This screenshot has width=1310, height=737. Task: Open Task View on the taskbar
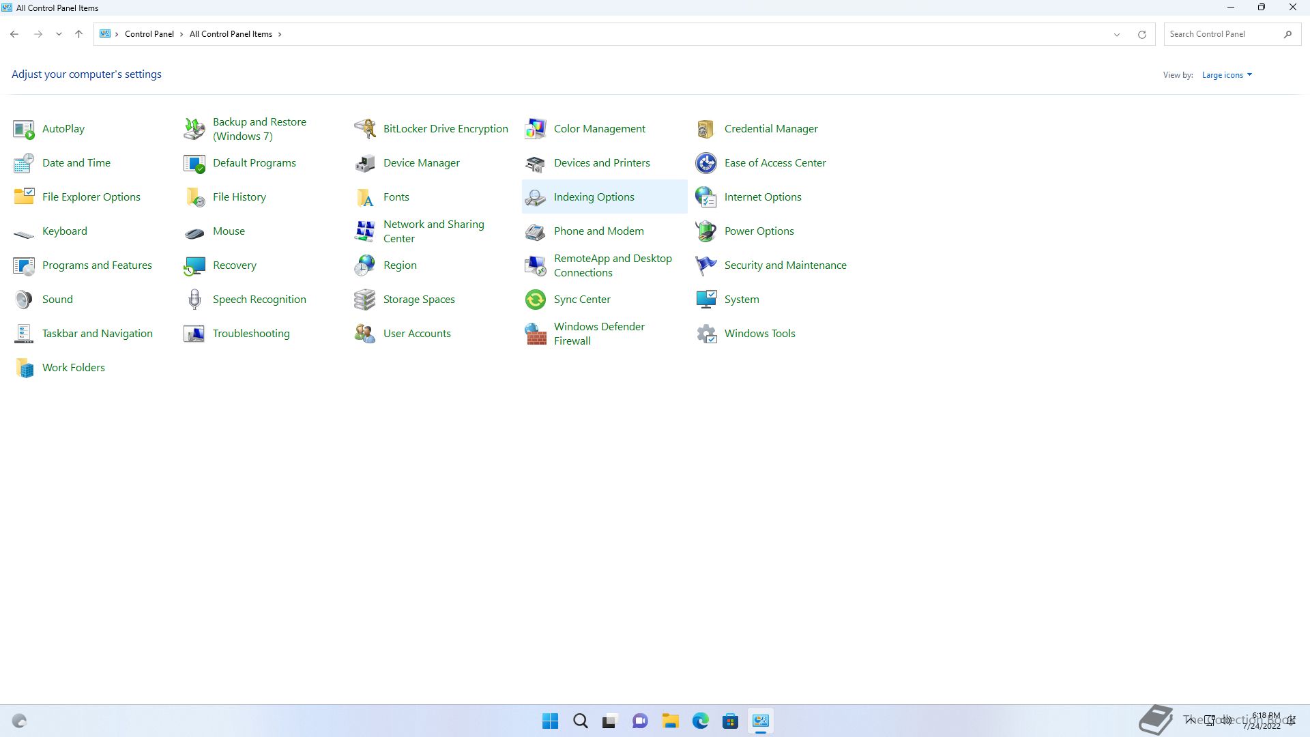[609, 721]
